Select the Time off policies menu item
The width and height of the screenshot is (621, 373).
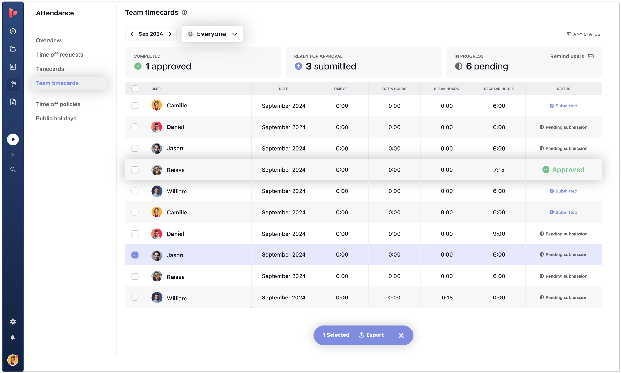coord(58,104)
